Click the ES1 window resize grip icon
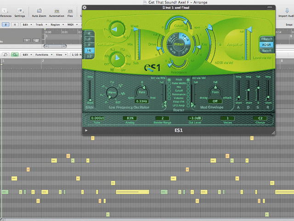The image size is (294, 221). coord(273,133)
